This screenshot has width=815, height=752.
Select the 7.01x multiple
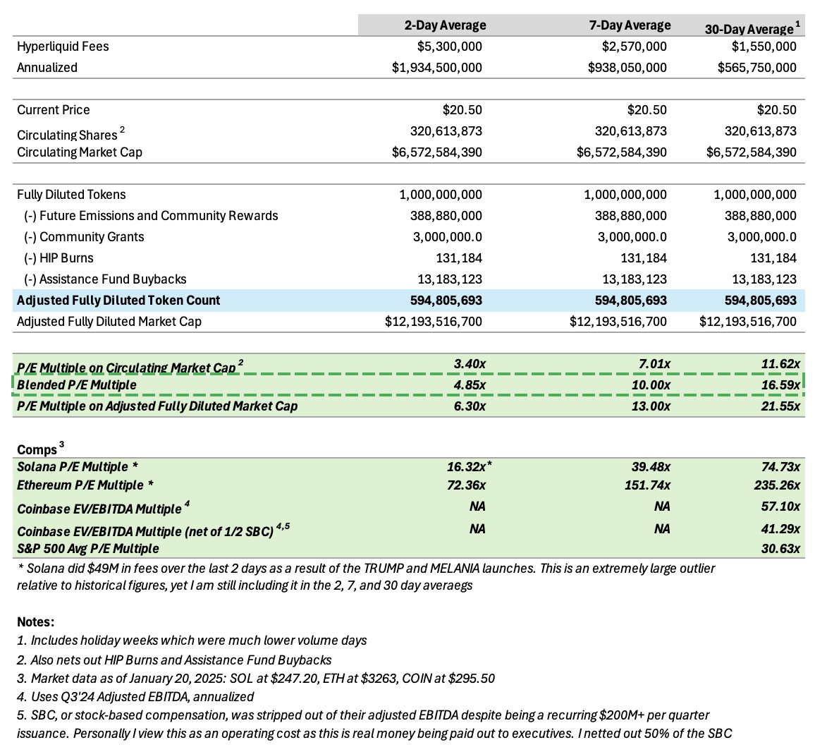pyautogui.click(x=654, y=364)
